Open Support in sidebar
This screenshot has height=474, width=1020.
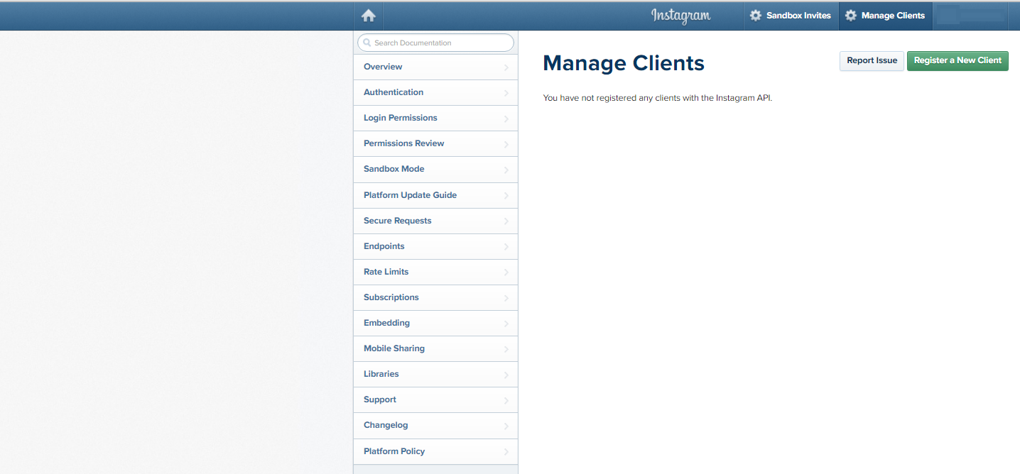coord(435,400)
